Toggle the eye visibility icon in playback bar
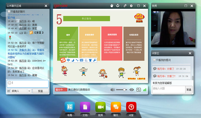 (x=132, y=90)
